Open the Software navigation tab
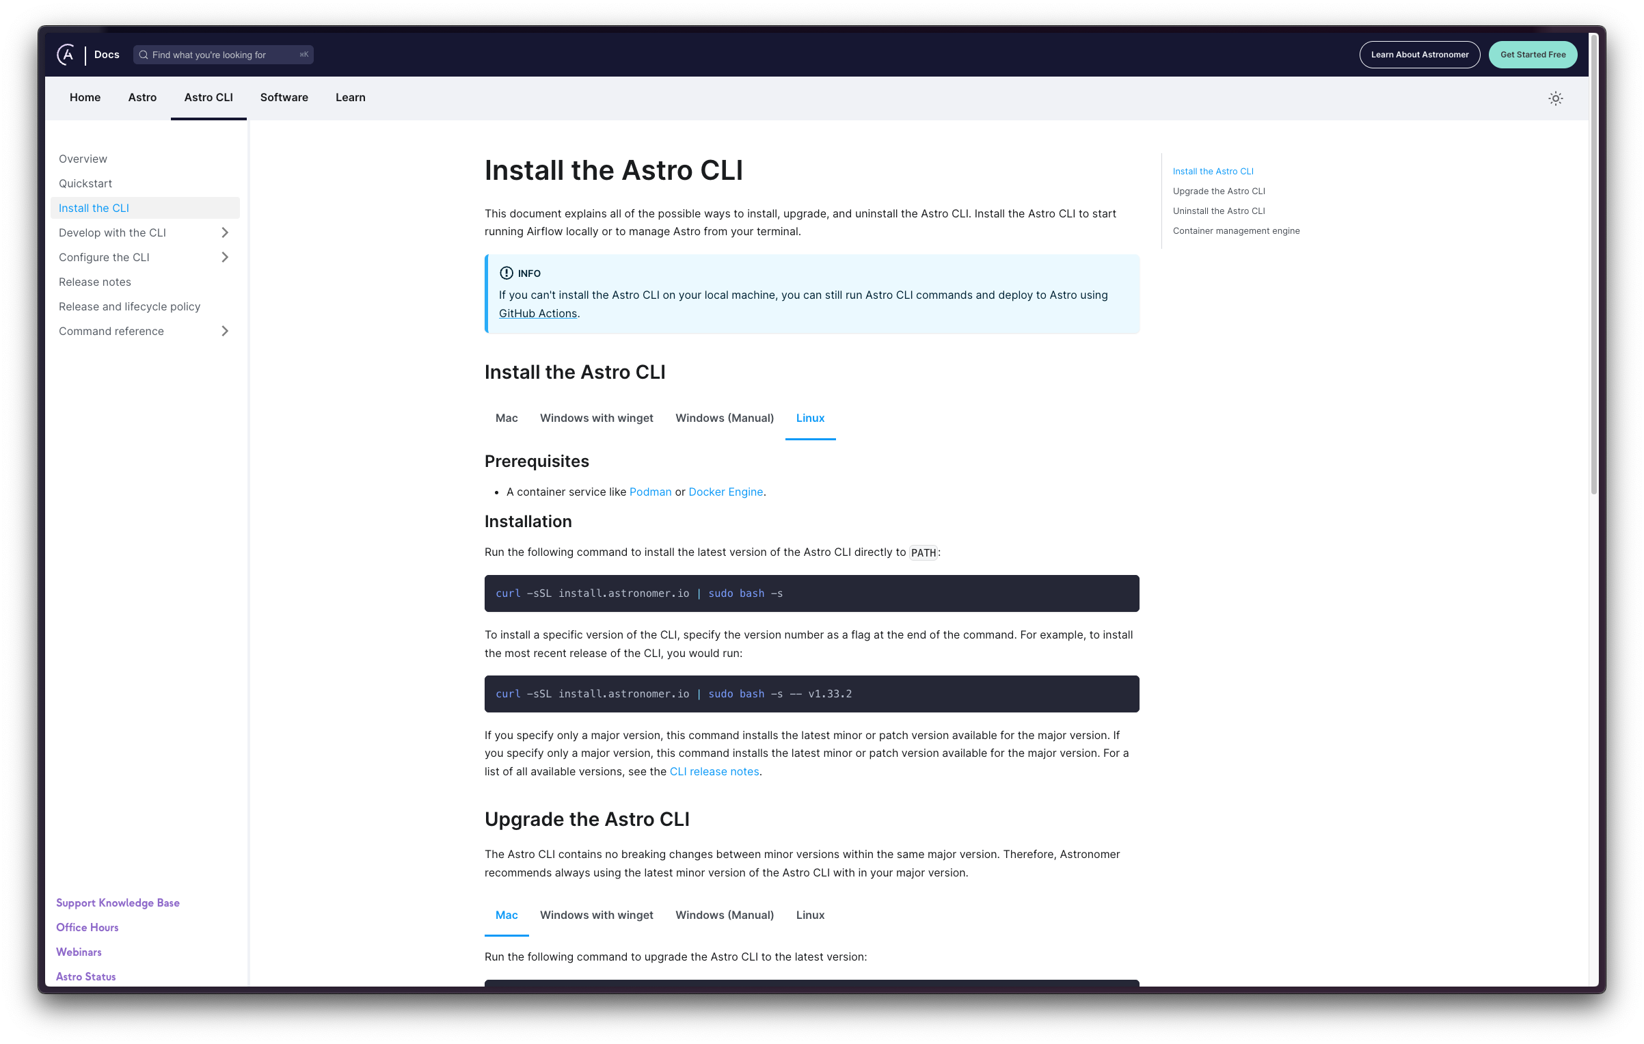This screenshot has width=1644, height=1044. click(284, 98)
